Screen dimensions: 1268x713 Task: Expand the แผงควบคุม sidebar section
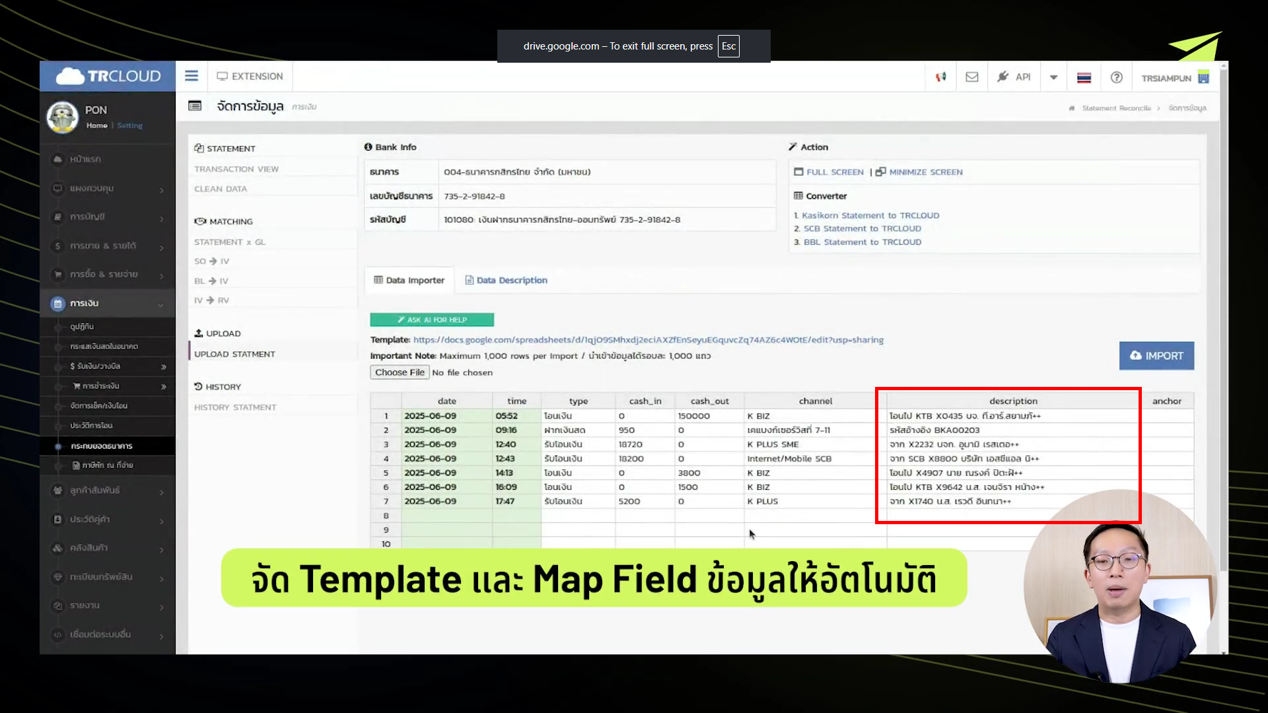pyautogui.click(x=108, y=189)
